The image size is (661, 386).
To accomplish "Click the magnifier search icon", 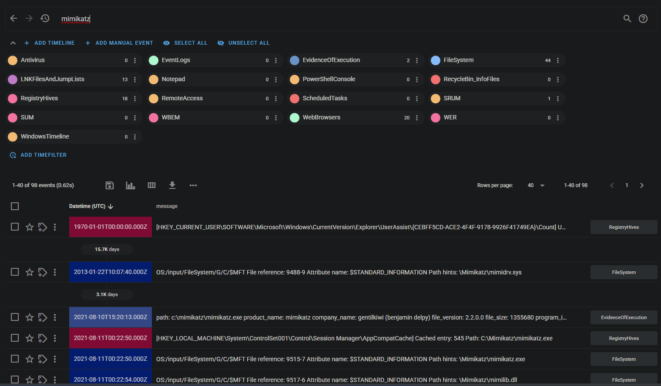I will pyautogui.click(x=627, y=18).
